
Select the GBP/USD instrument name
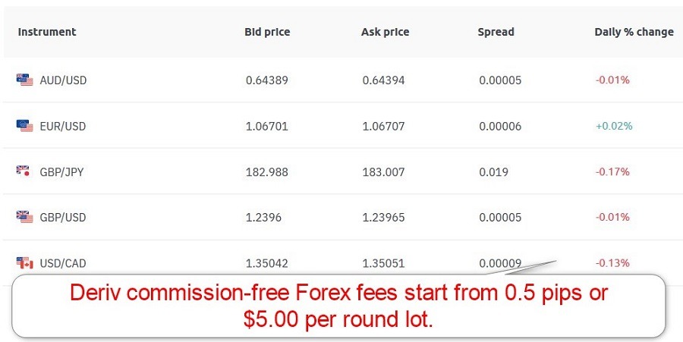click(63, 218)
